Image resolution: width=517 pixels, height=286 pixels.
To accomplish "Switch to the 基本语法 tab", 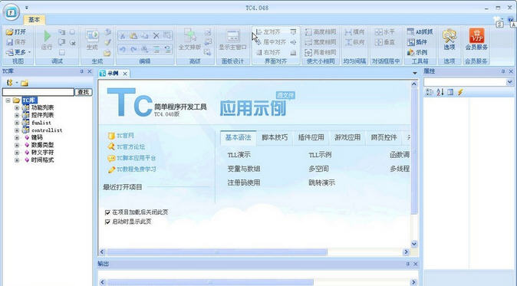I will pos(238,138).
